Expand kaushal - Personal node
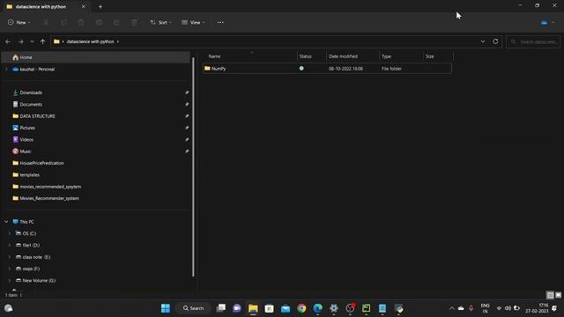564x317 pixels. click(x=6, y=69)
